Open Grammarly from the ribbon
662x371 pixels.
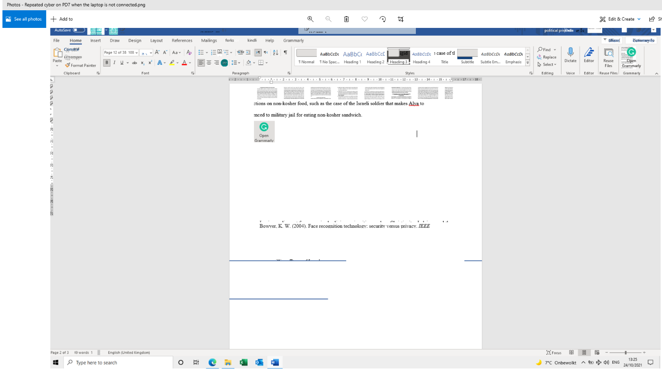click(631, 58)
